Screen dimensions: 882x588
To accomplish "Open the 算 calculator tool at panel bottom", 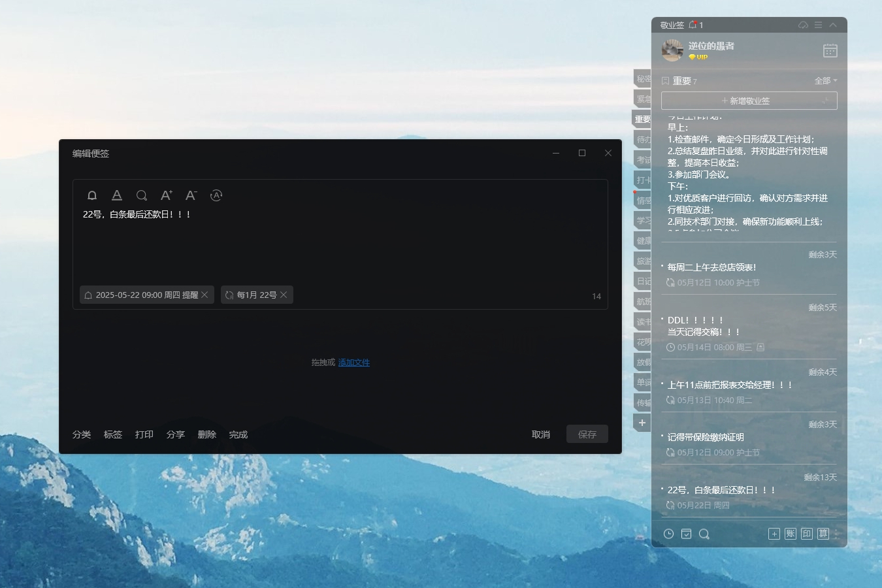I will tap(823, 534).
